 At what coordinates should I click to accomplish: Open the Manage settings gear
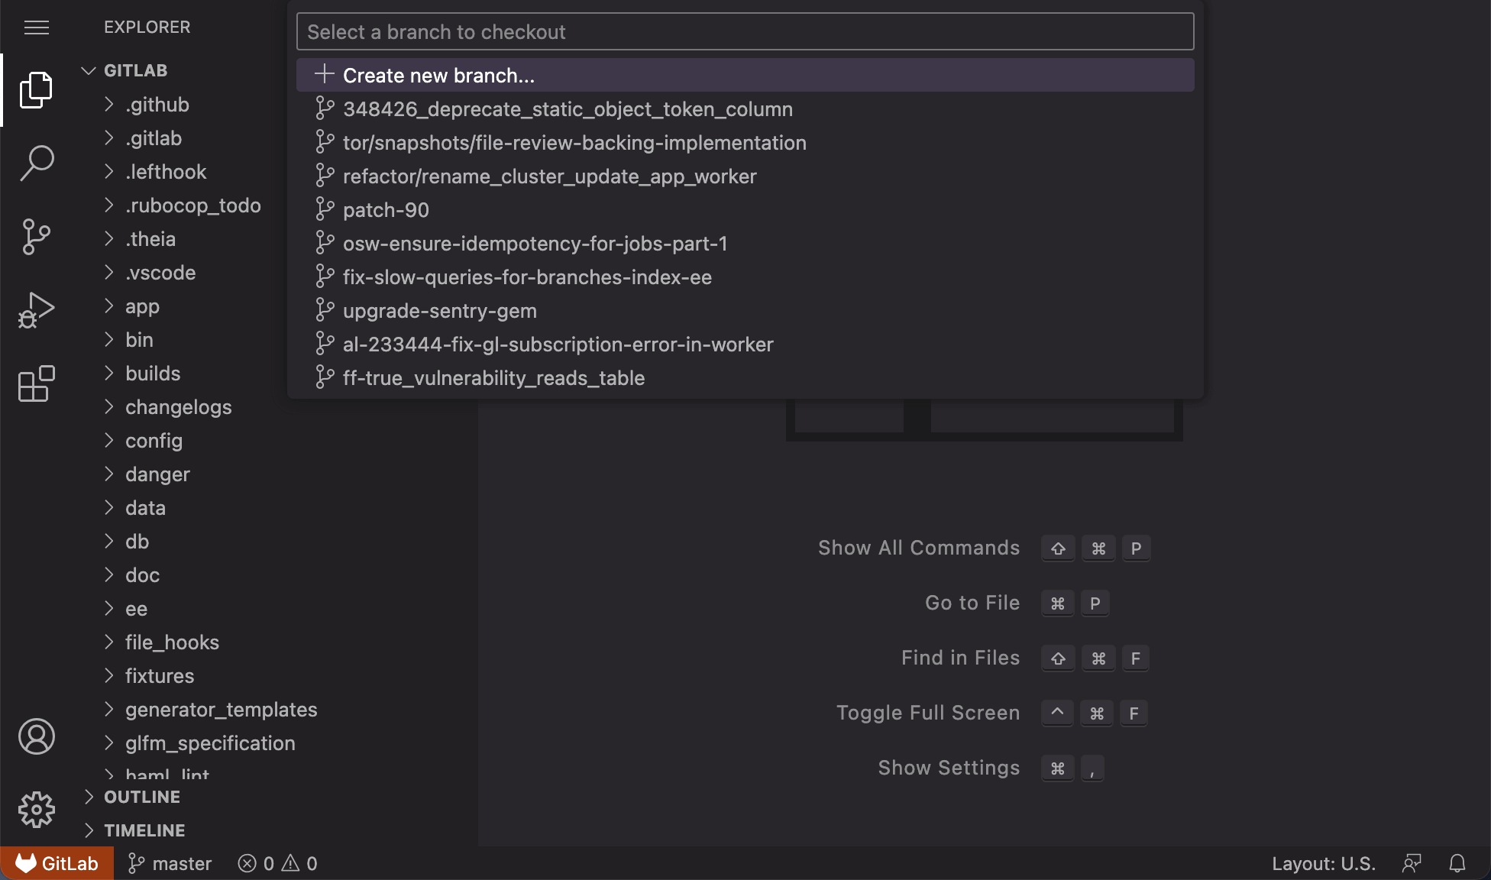pyautogui.click(x=36, y=810)
